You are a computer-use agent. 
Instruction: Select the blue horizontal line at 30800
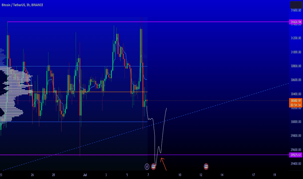pyautogui.click(x=77, y=66)
